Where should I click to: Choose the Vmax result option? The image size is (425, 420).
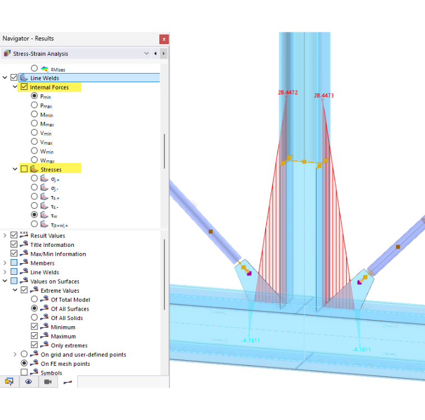34,142
